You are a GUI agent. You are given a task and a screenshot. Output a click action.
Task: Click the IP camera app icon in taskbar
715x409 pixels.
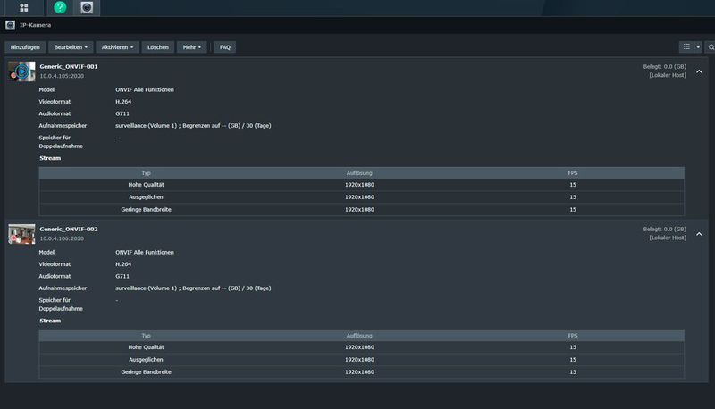coord(87,8)
